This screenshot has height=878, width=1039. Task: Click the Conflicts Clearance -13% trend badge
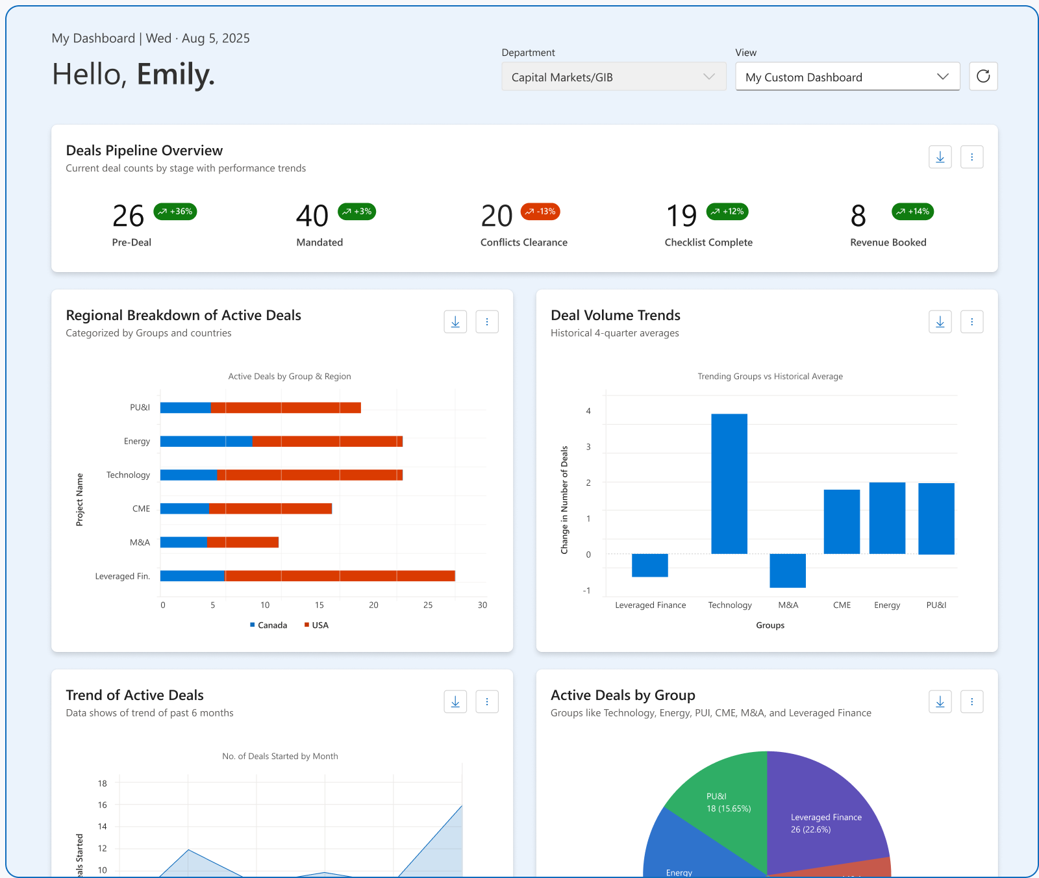tap(540, 212)
